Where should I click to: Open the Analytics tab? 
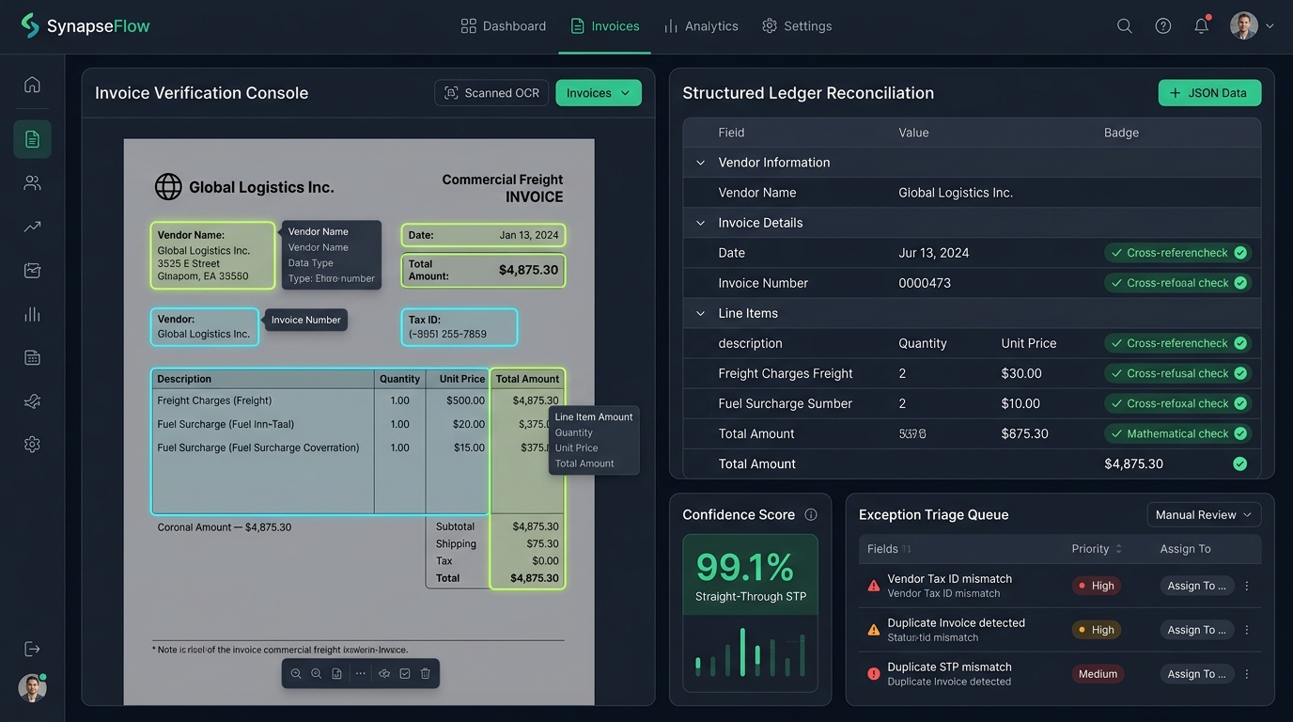pyautogui.click(x=701, y=26)
